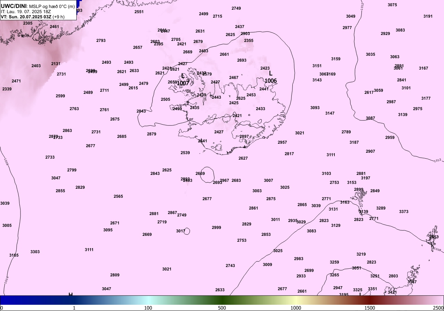Screen dimensions: 444x311
Task: Click the IT: Lau. 19. 07. 2025 18Z line
Action: 26,11
